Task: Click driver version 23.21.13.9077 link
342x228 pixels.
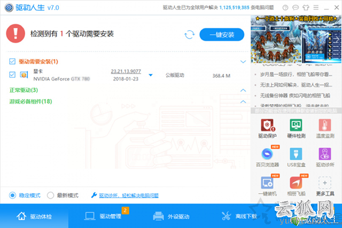Action: tap(126, 71)
